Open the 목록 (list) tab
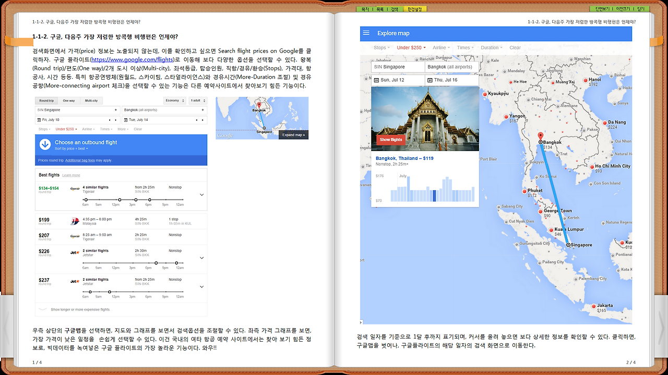 point(380,9)
